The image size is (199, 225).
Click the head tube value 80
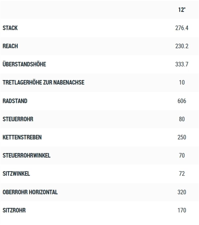click(182, 119)
